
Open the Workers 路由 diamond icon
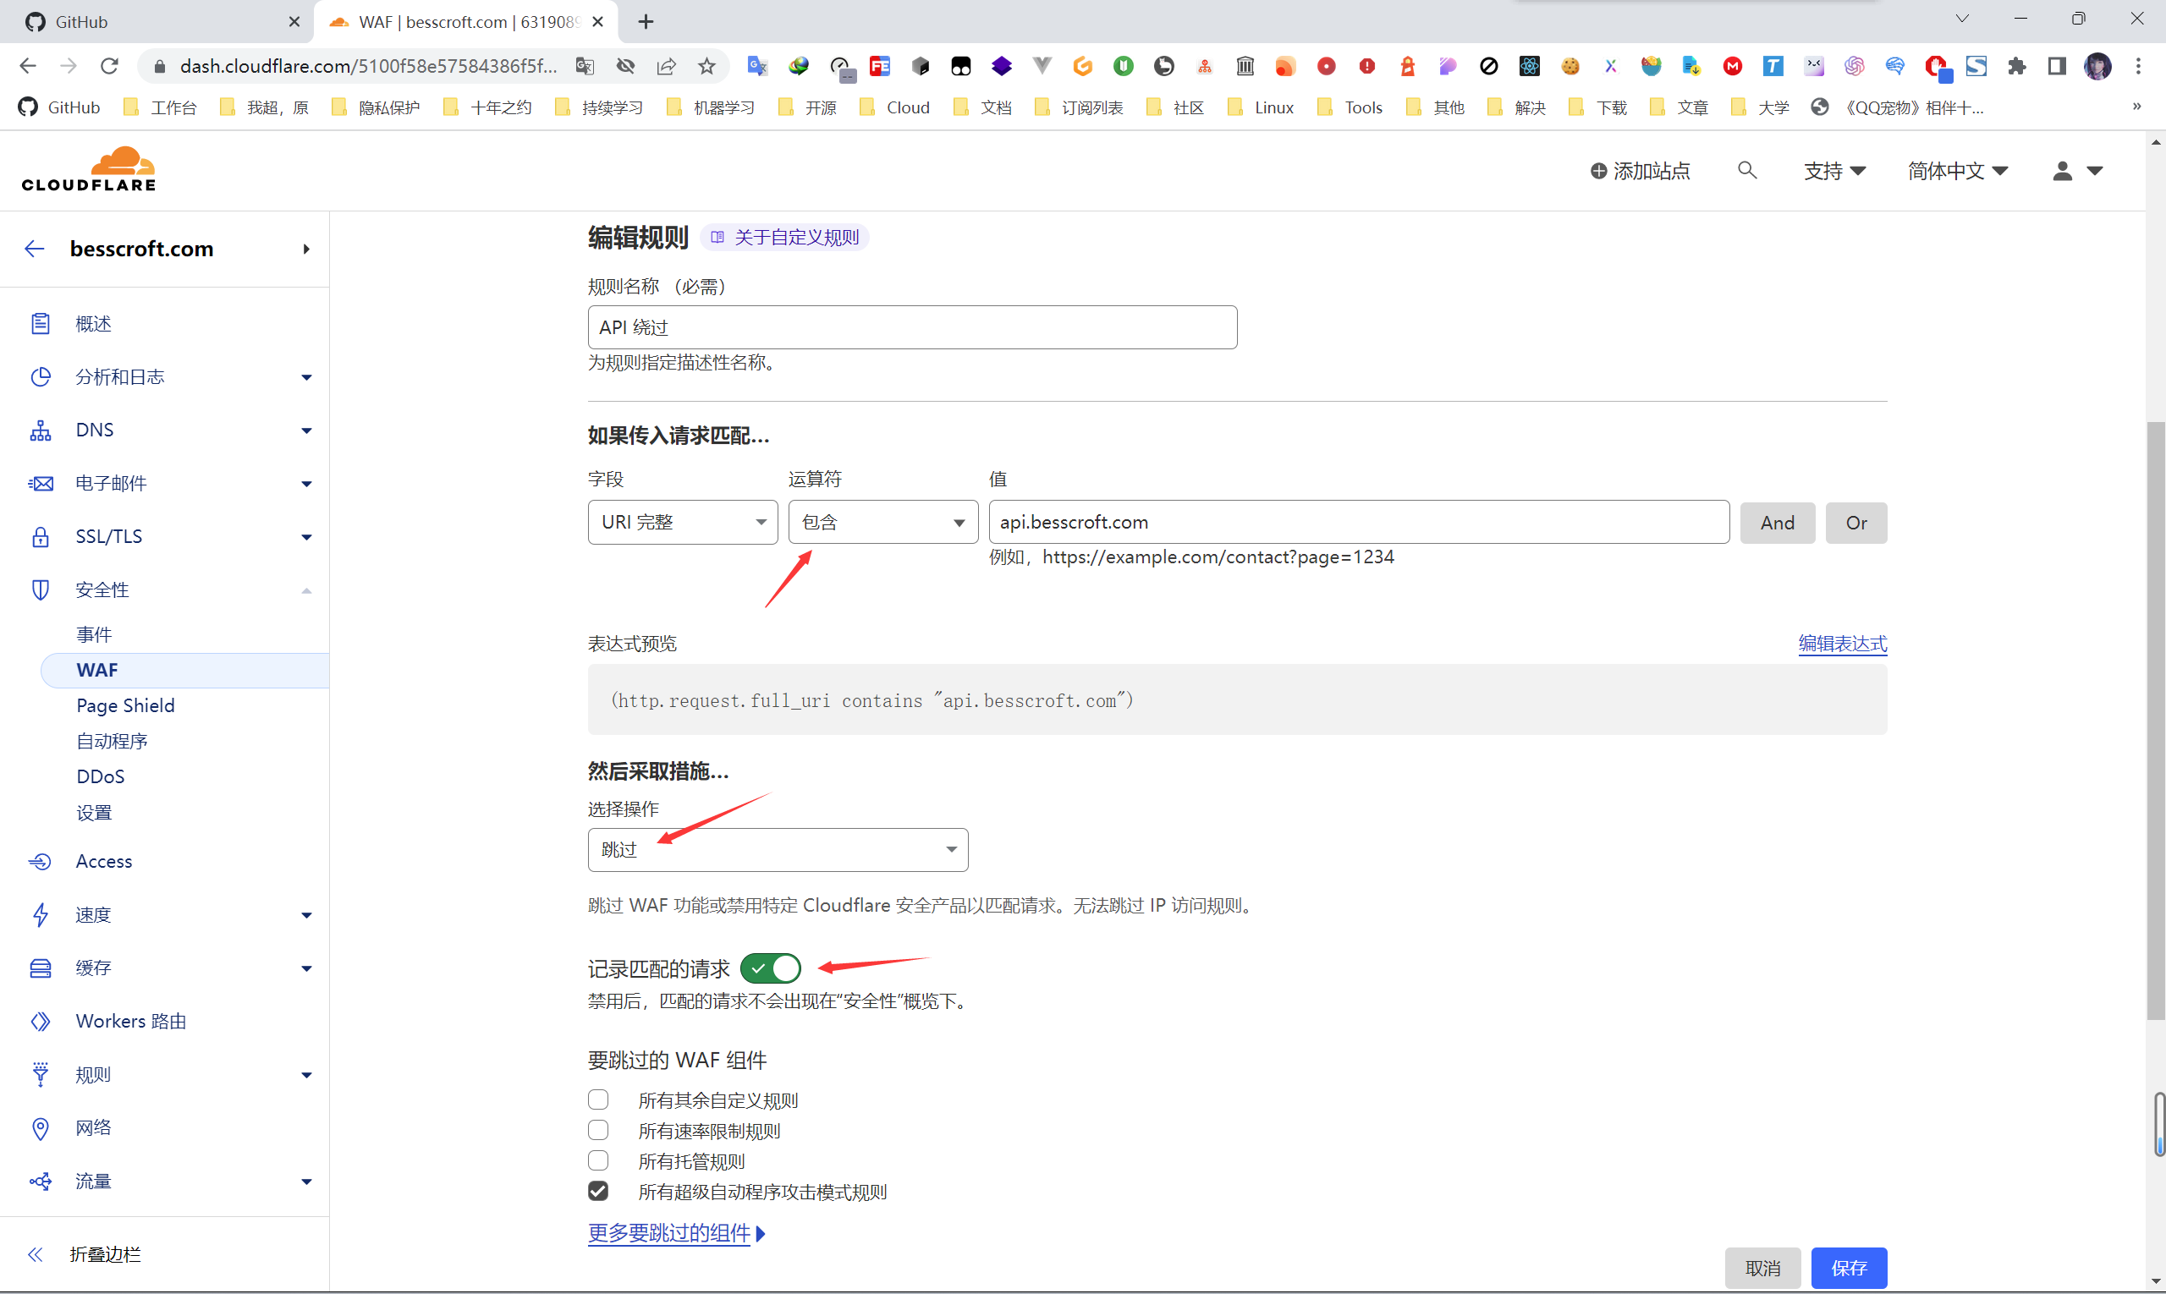point(40,1021)
